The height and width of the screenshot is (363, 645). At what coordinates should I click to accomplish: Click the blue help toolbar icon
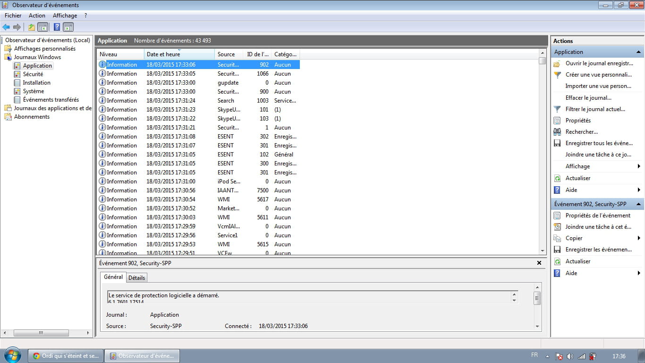(57, 27)
